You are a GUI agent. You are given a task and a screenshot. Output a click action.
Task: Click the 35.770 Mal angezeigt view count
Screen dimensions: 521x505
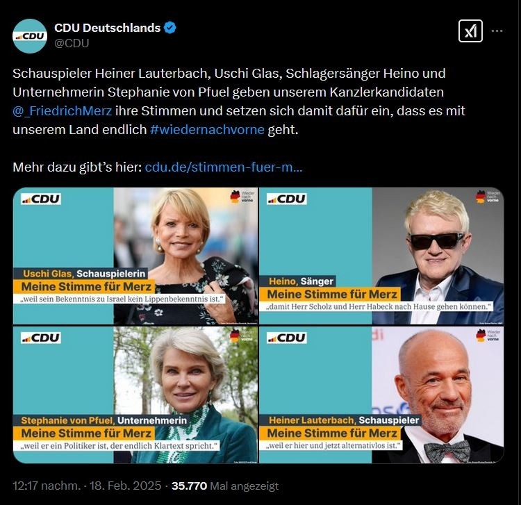pos(225,486)
